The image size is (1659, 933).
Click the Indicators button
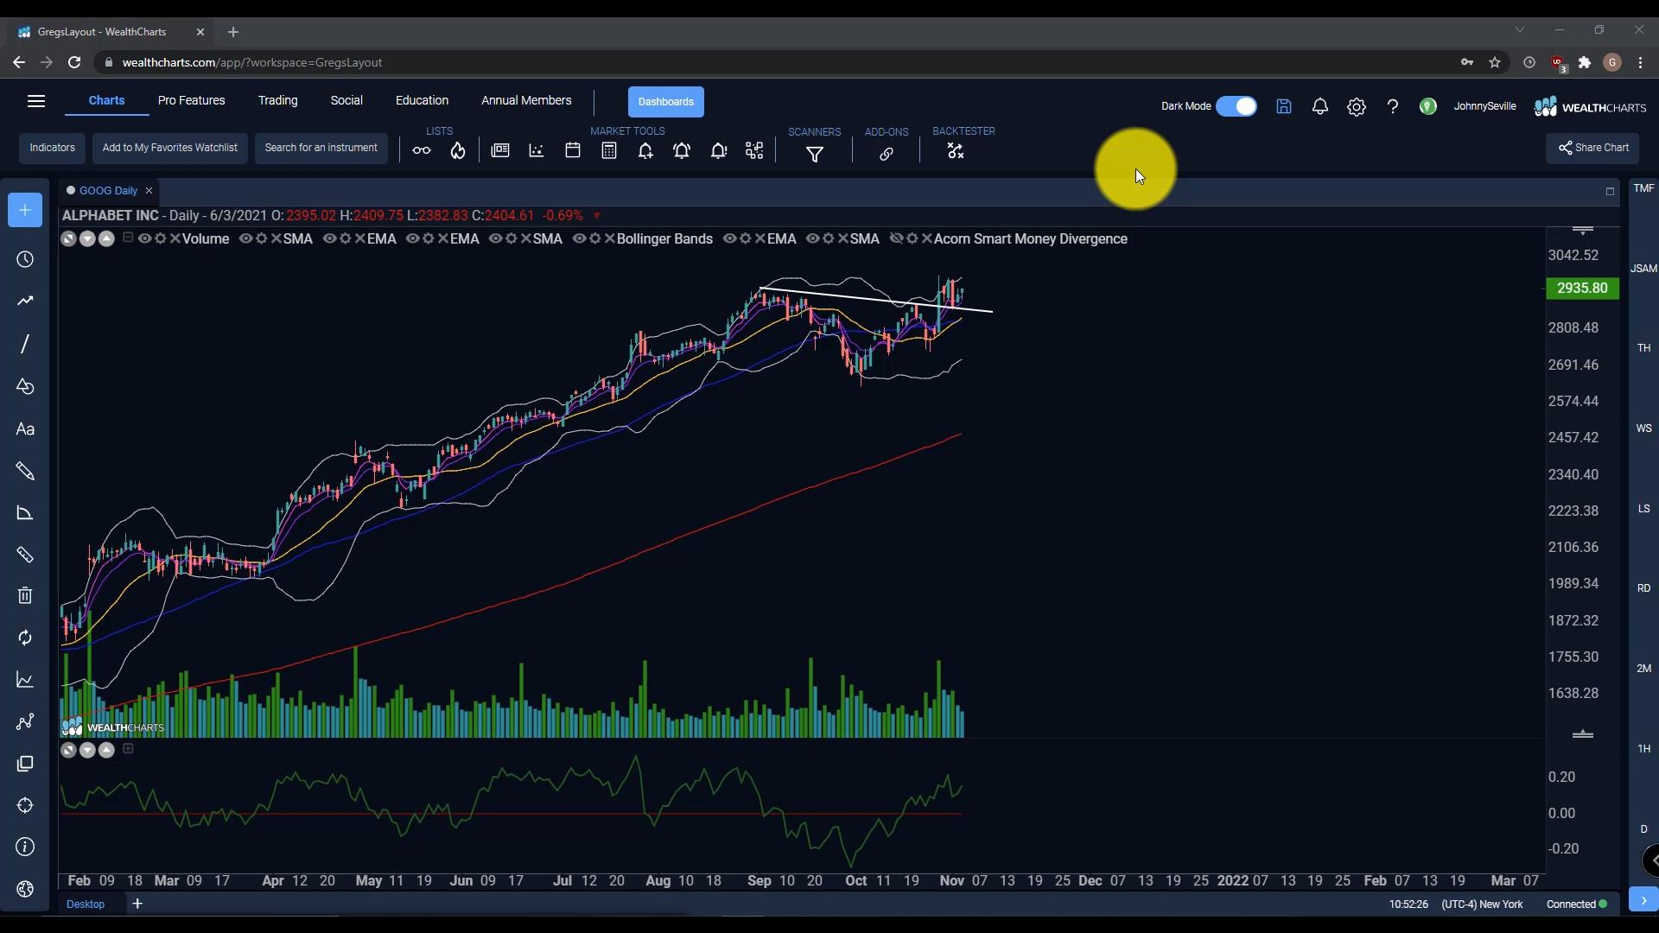click(x=53, y=148)
